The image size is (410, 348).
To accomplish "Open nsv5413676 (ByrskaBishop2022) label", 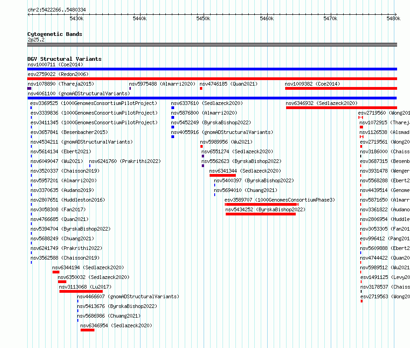I will click(117, 306).
